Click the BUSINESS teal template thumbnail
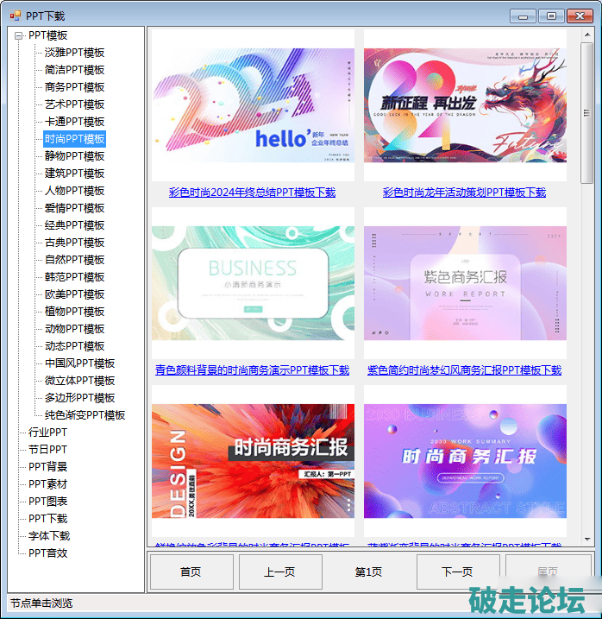The width and height of the screenshot is (602, 619). (253, 284)
